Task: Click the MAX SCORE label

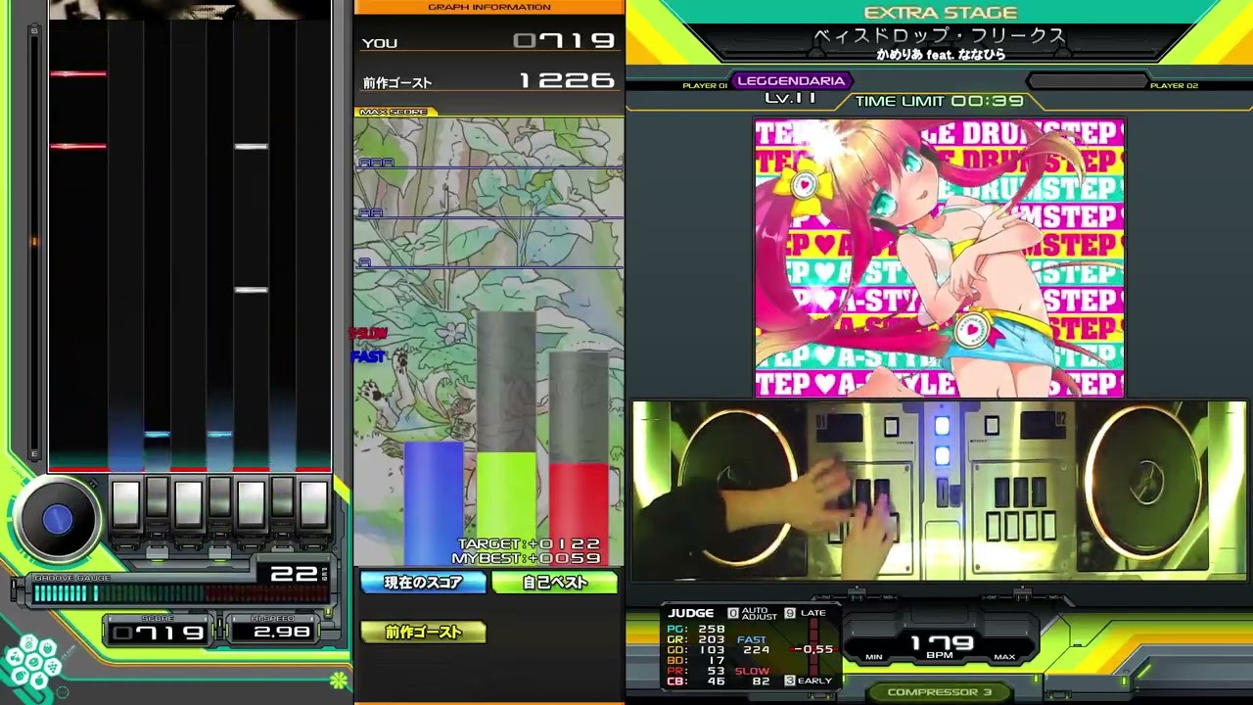Action: tap(394, 112)
